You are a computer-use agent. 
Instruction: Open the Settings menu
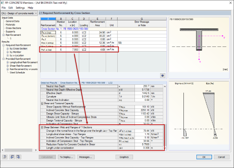[20, 8]
